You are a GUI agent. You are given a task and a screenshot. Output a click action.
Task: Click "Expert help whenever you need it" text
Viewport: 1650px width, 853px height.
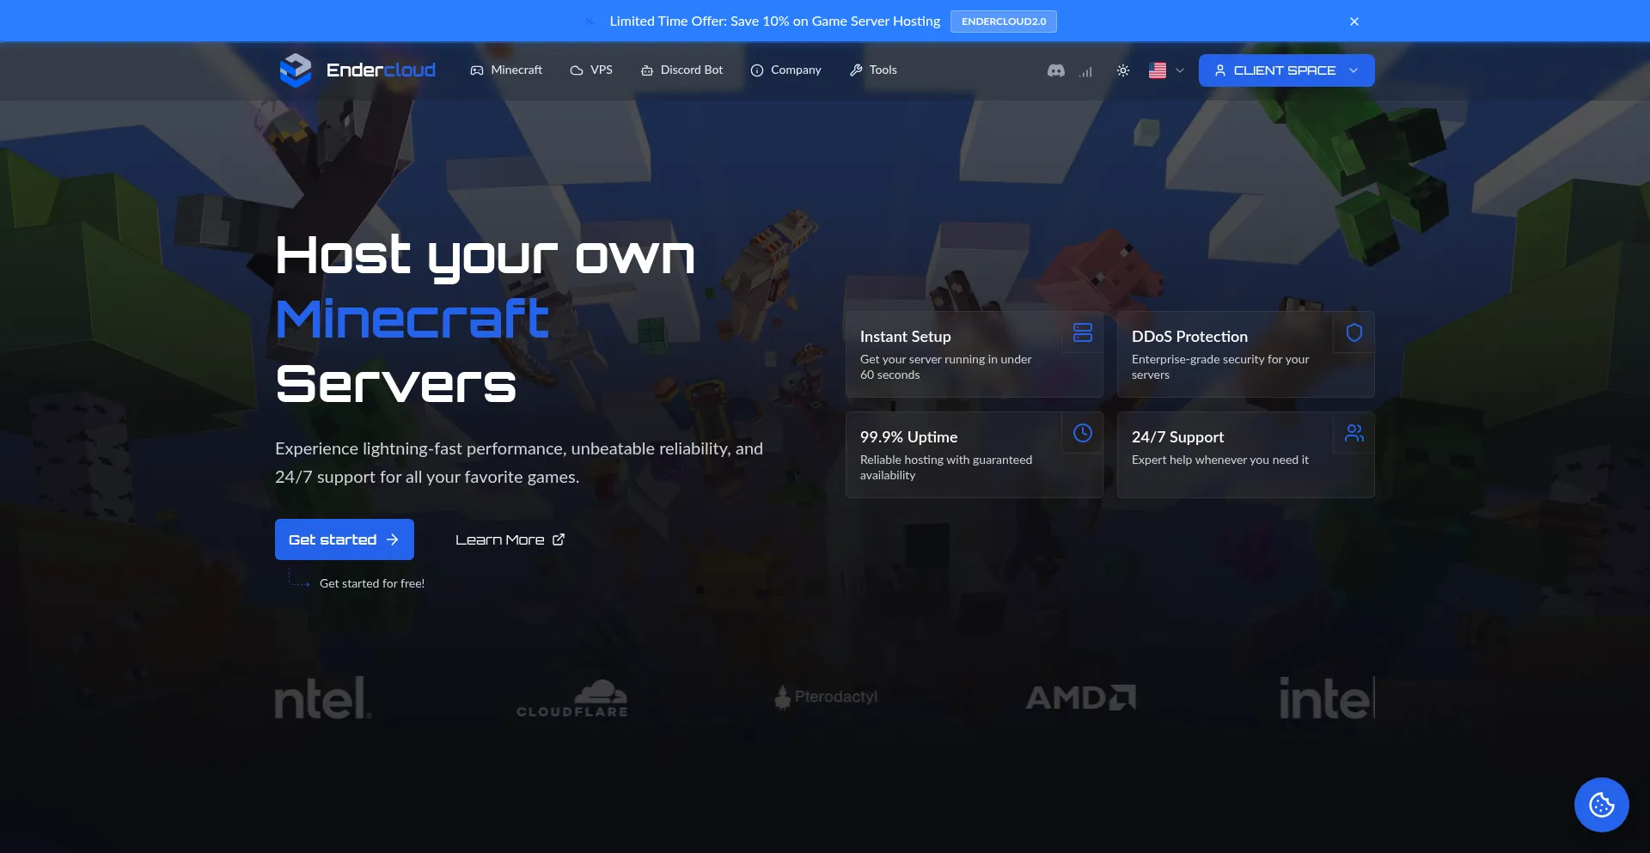[1220, 460]
